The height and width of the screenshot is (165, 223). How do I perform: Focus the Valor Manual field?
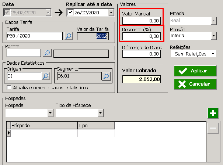point(142,21)
